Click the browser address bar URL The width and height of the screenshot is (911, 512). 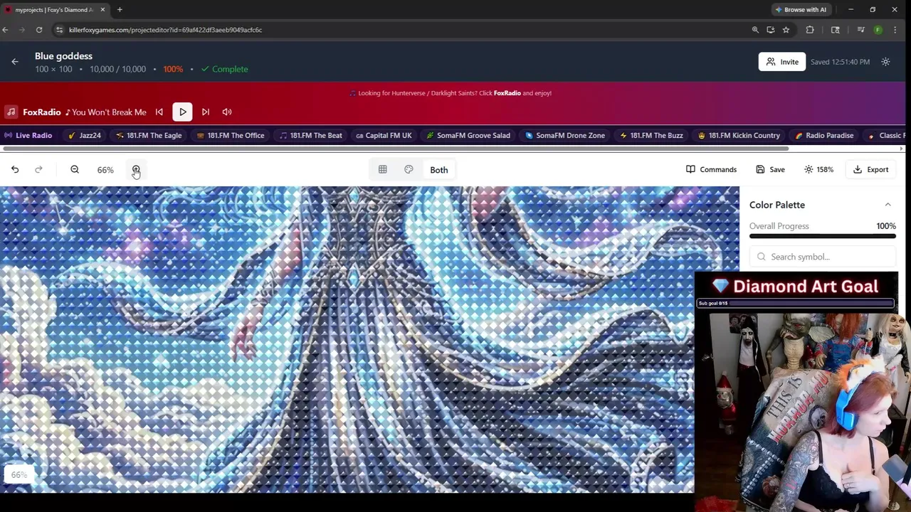[x=165, y=30]
